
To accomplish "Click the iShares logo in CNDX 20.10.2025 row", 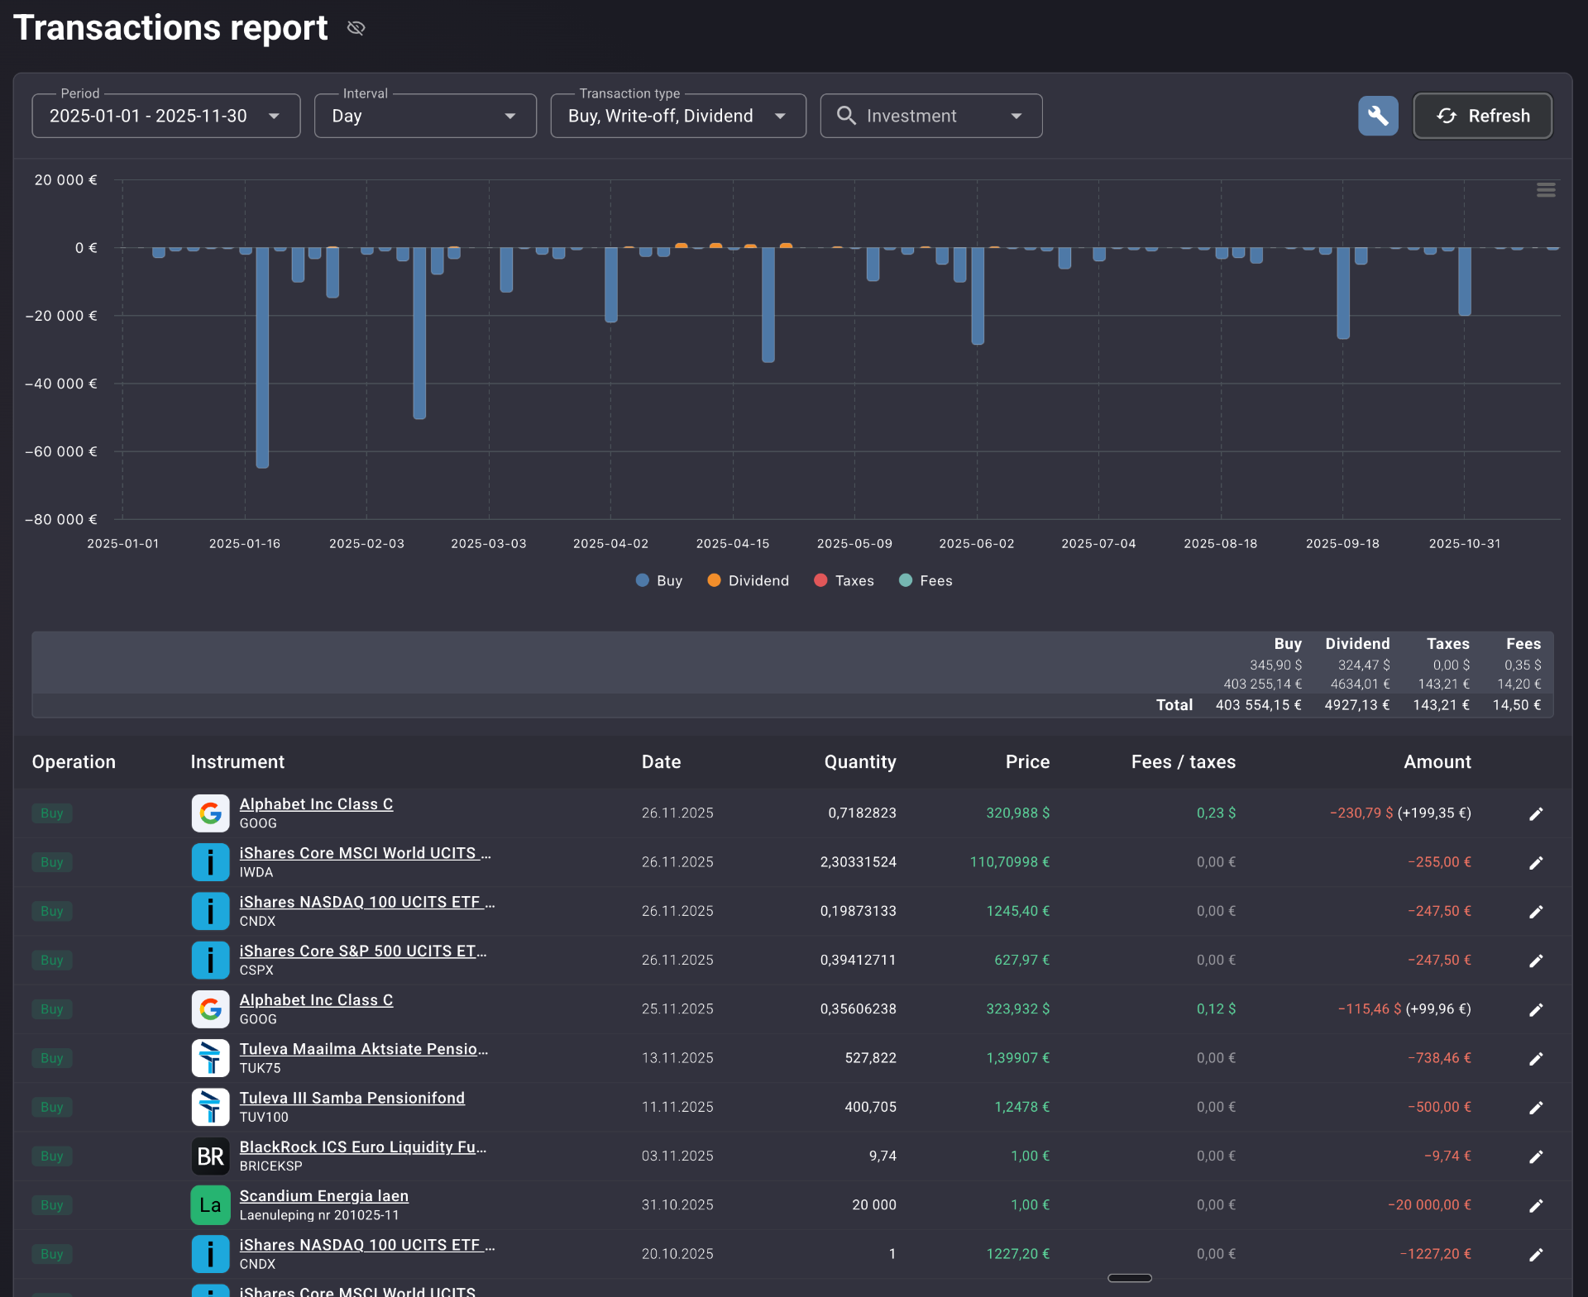I will (x=210, y=1254).
